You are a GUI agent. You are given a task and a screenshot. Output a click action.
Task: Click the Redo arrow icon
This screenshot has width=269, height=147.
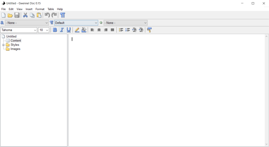coord(54,15)
